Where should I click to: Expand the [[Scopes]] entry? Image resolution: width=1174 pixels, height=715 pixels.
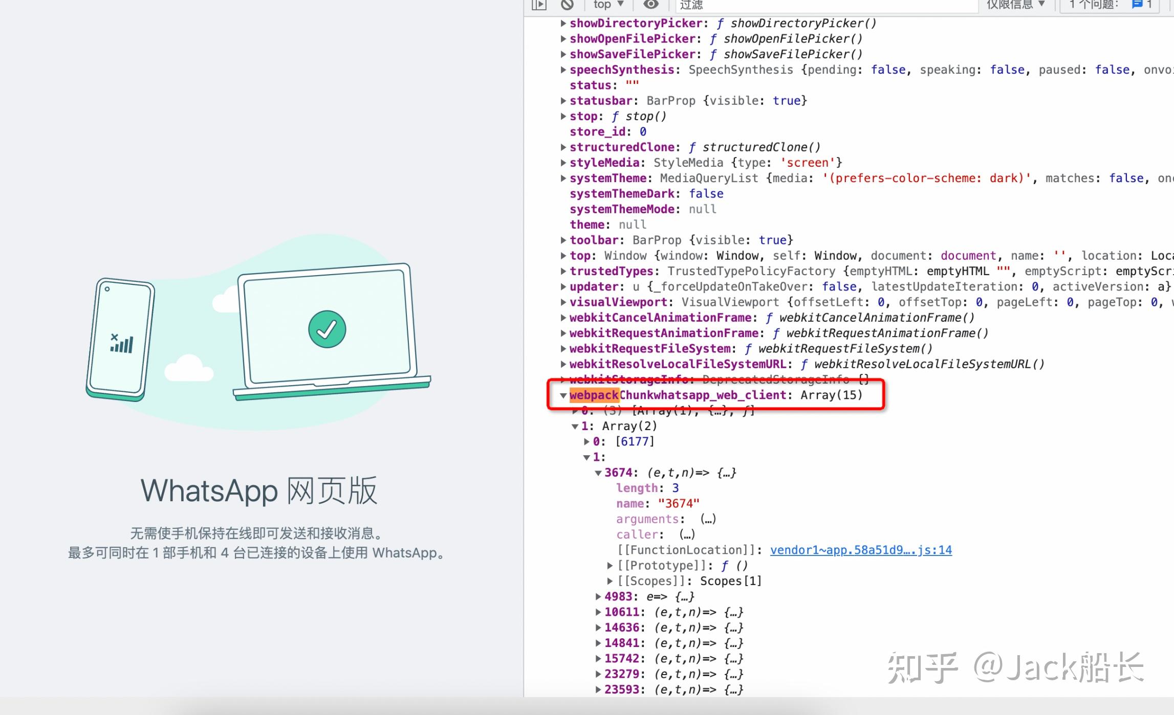[610, 580]
